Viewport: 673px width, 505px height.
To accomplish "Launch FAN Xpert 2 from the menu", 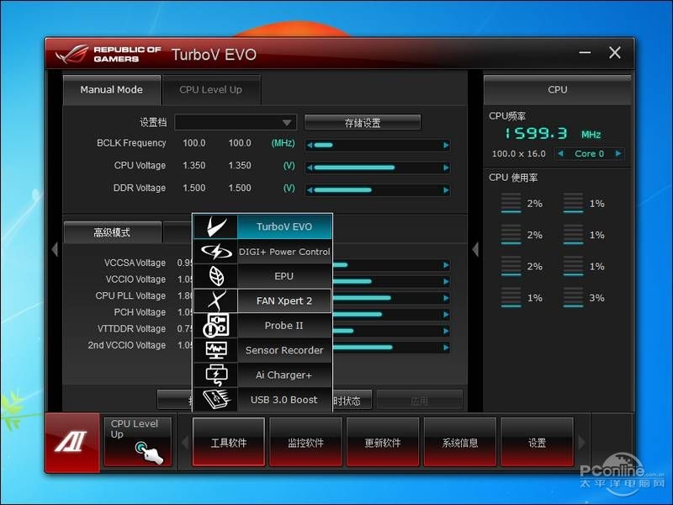I will (x=284, y=300).
